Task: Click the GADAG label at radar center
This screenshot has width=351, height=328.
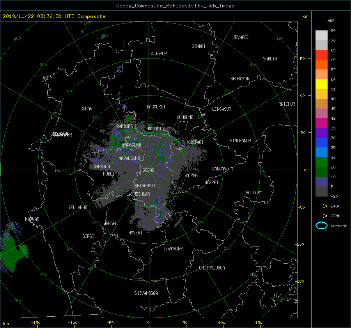Action: [x=148, y=170]
